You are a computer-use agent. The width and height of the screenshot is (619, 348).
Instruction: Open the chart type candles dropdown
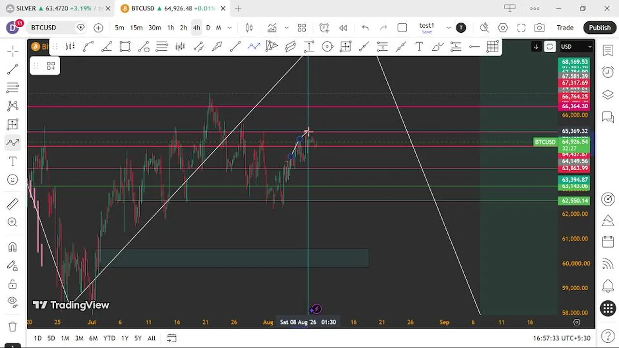click(249, 28)
